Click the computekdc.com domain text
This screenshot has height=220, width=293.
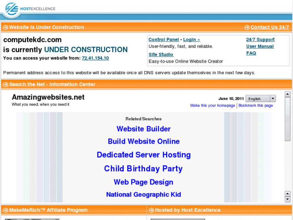pyautogui.click(x=32, y=40)
